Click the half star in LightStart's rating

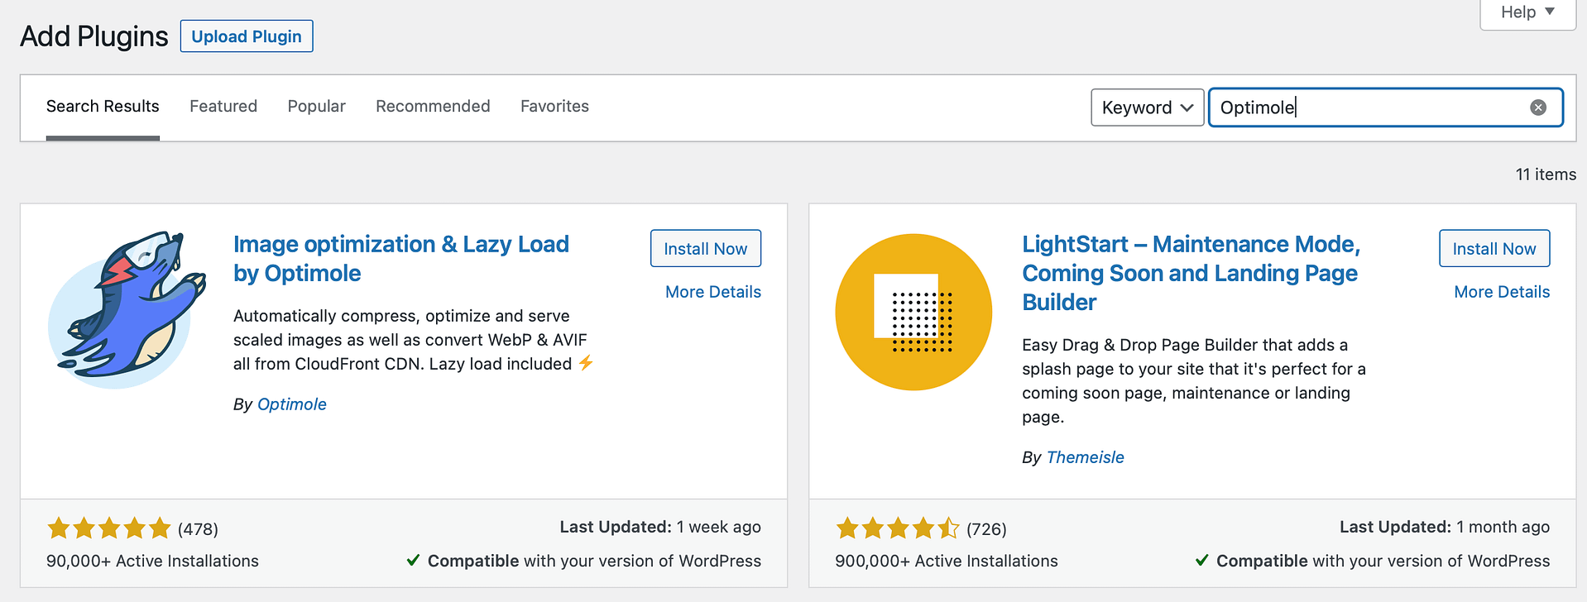coord(950,527)
